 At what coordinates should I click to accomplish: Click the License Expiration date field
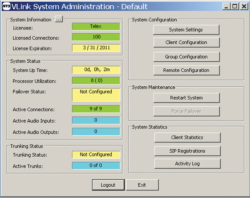96,48
